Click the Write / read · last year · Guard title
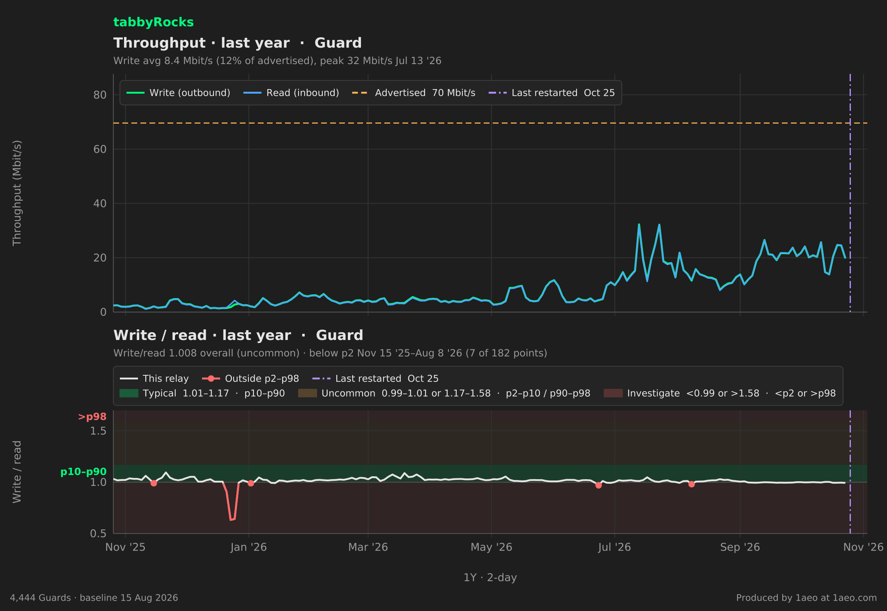887x611 pixels. (238, 335)
